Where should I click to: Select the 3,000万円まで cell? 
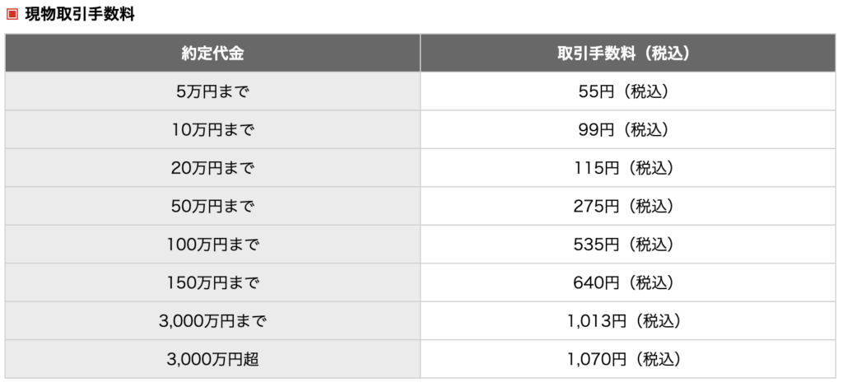point(213,321)
